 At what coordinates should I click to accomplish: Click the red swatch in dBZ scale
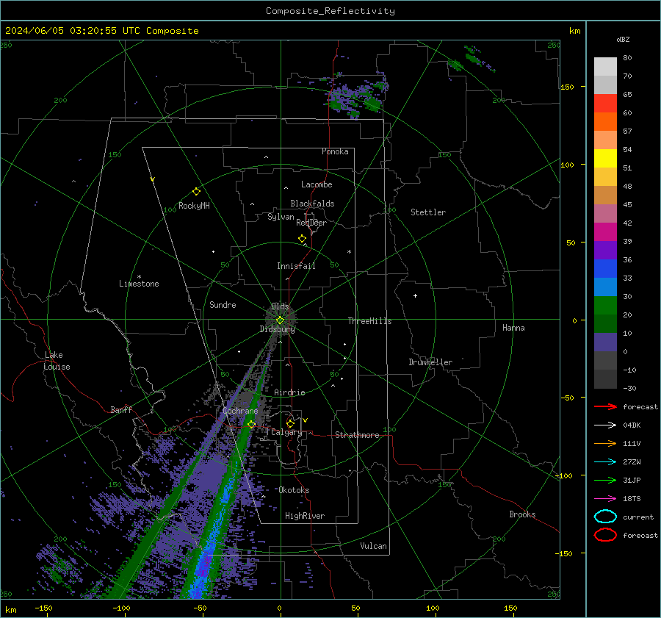coord(605,104)
